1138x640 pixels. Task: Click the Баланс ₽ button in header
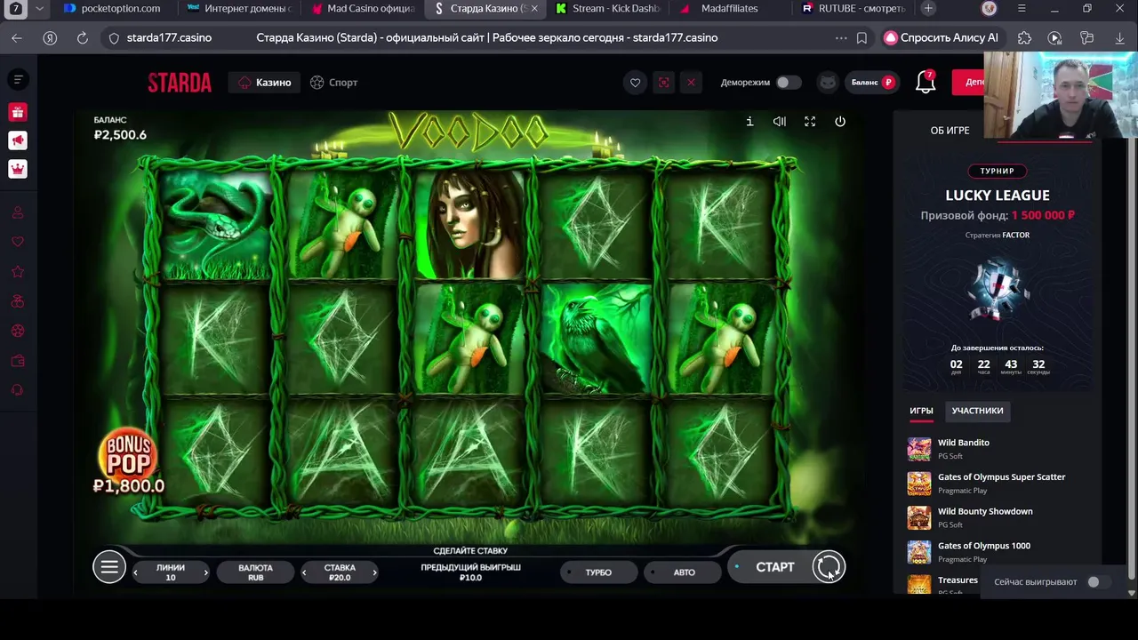click(x=872, y=83)
